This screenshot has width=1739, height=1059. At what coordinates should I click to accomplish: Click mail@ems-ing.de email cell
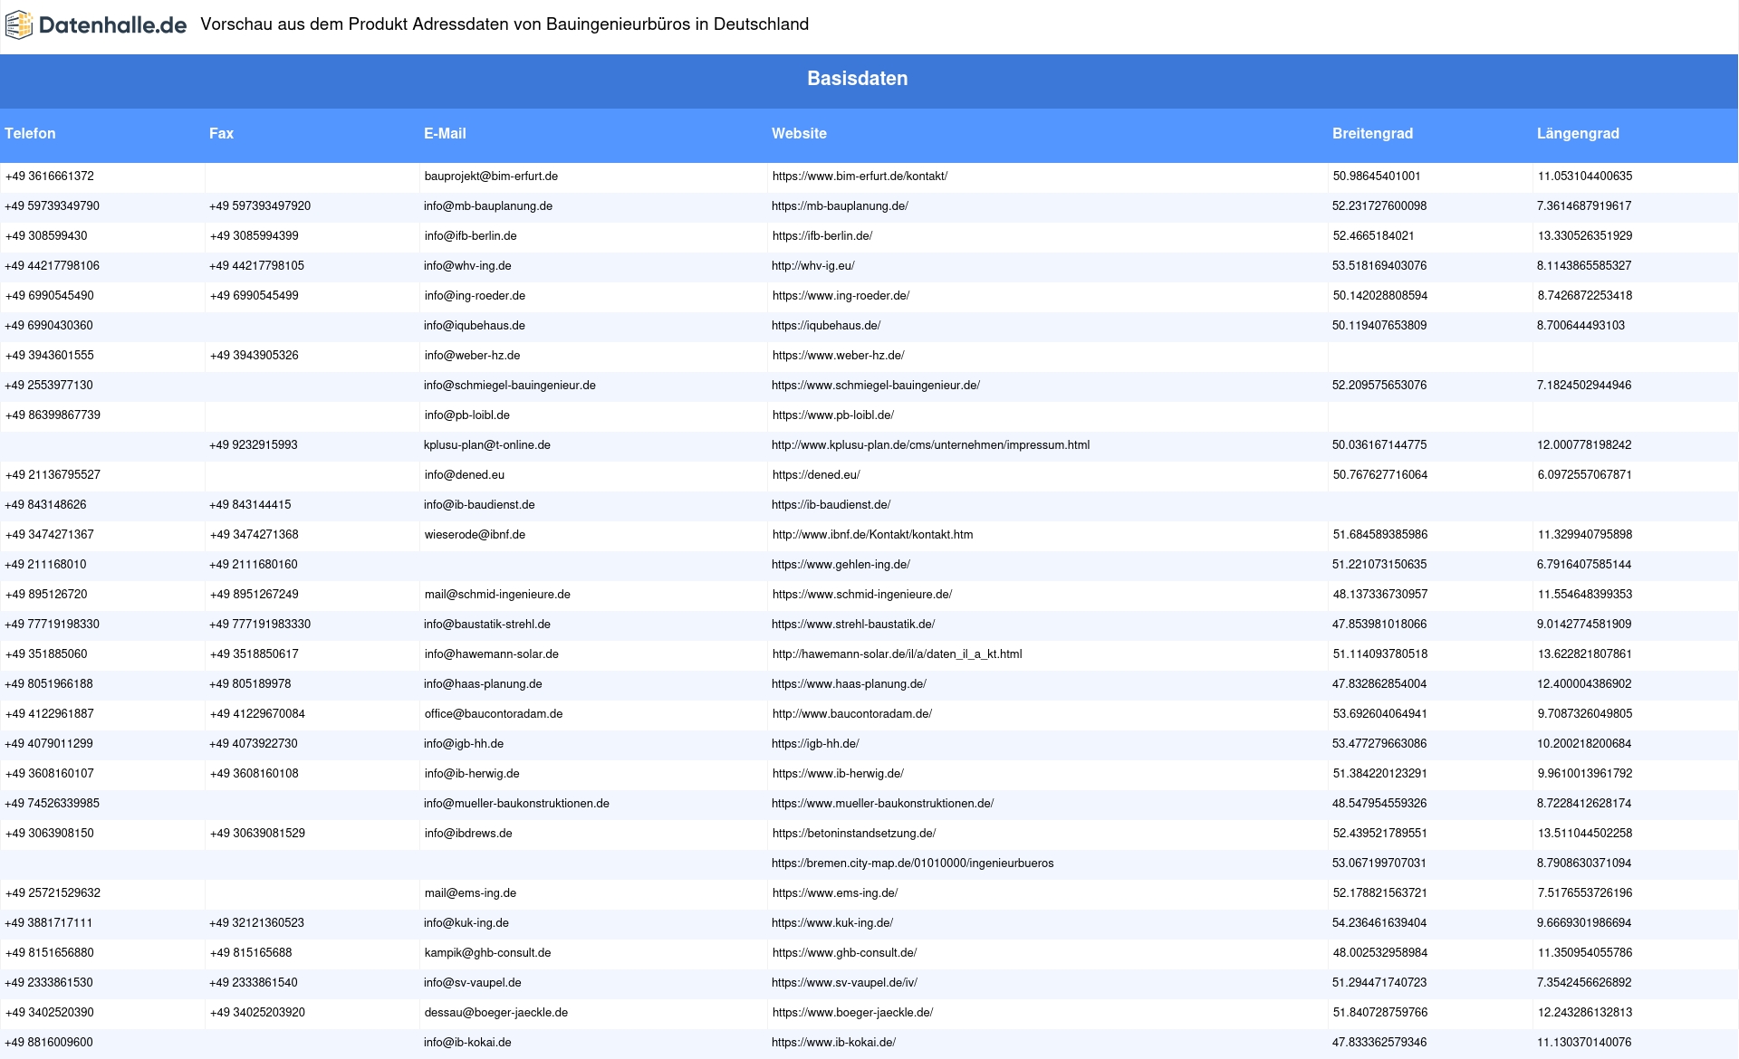[x=470, y=893]
